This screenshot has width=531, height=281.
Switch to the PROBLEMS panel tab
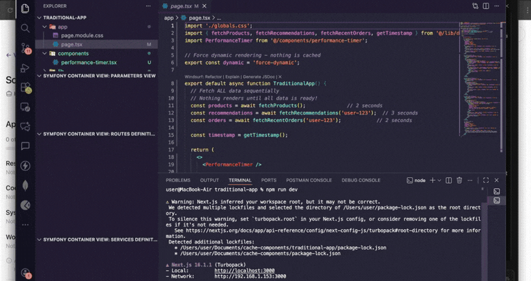(178, 180)
